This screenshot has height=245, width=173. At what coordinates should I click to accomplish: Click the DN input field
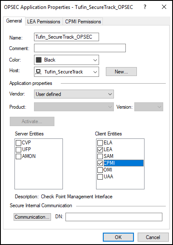[x=114, y=217]
